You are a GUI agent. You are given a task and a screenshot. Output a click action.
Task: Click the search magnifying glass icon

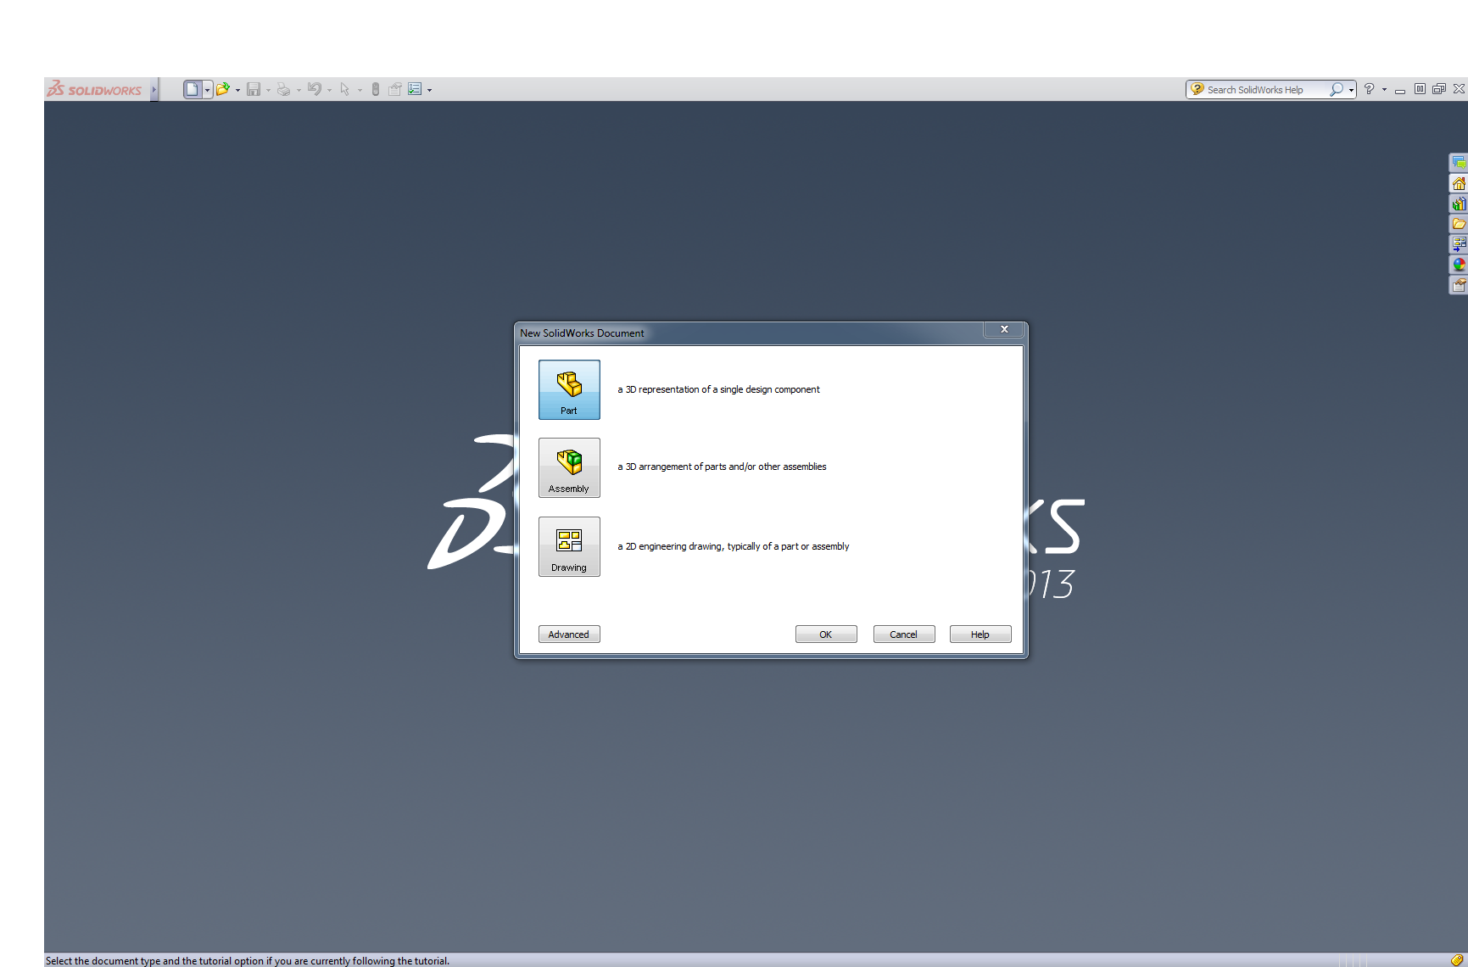pyautogui.click(x=1337, y=89)
